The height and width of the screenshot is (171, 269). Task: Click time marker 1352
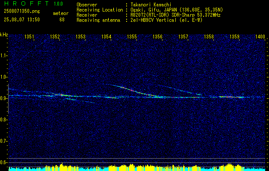pos(55,37)
